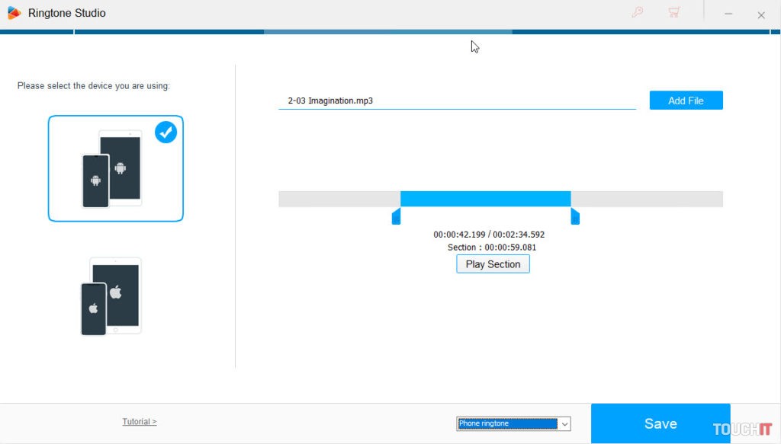Play the selected section
Image resolution: width=781 pixels, height=444 pixels.
point(493,264)
